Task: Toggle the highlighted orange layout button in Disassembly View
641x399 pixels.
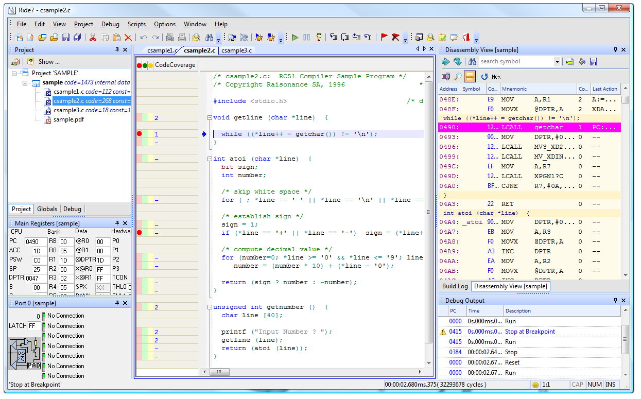Action: (470, 77)
